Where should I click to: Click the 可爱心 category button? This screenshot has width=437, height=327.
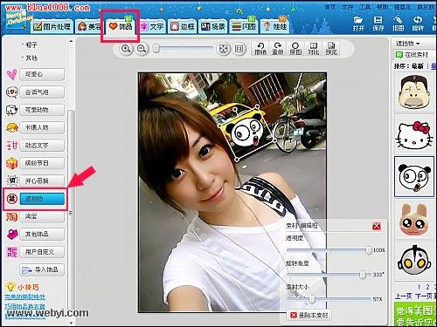42,74
